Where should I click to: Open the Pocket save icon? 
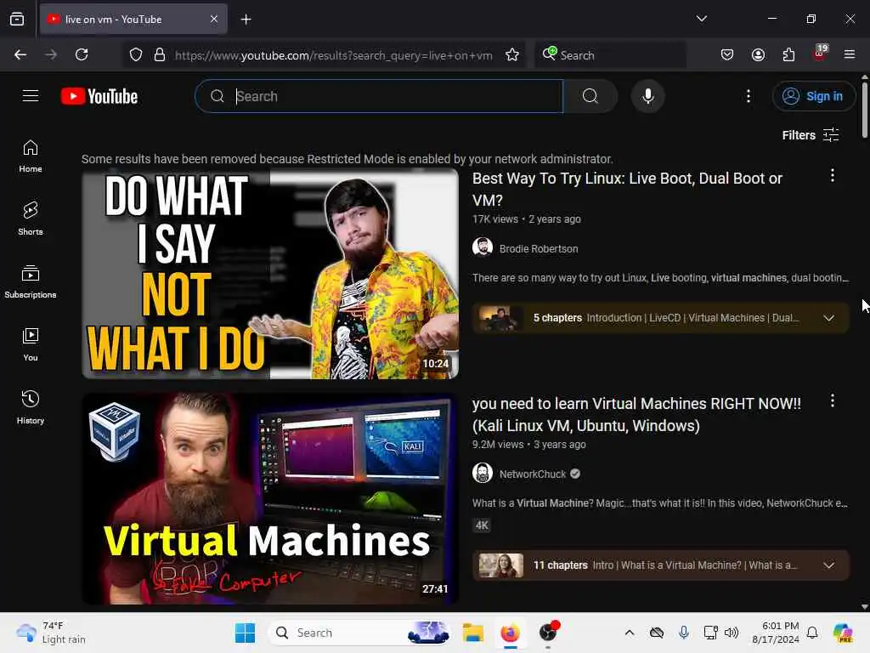pyautogui.click(x=727, y=54)
